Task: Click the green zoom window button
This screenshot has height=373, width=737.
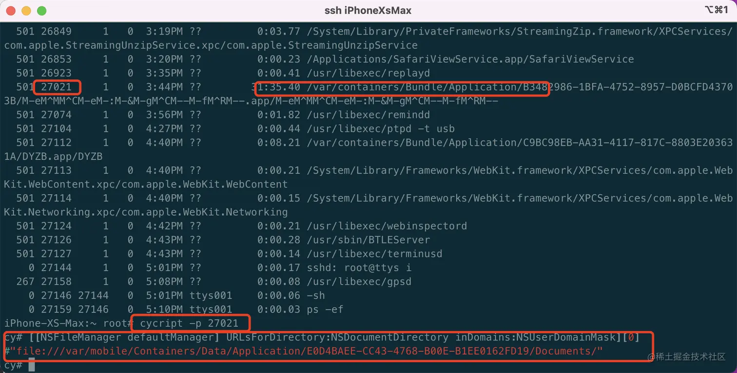Action: (x=41, y=10)
